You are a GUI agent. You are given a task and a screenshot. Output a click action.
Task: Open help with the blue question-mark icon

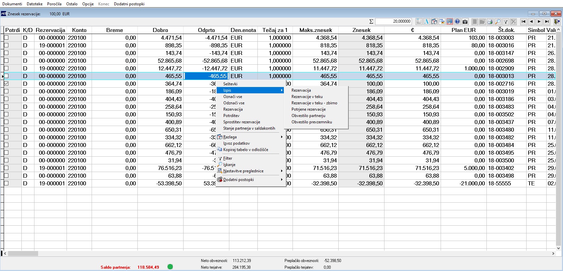pyautogui.click(x=457, y=22)
